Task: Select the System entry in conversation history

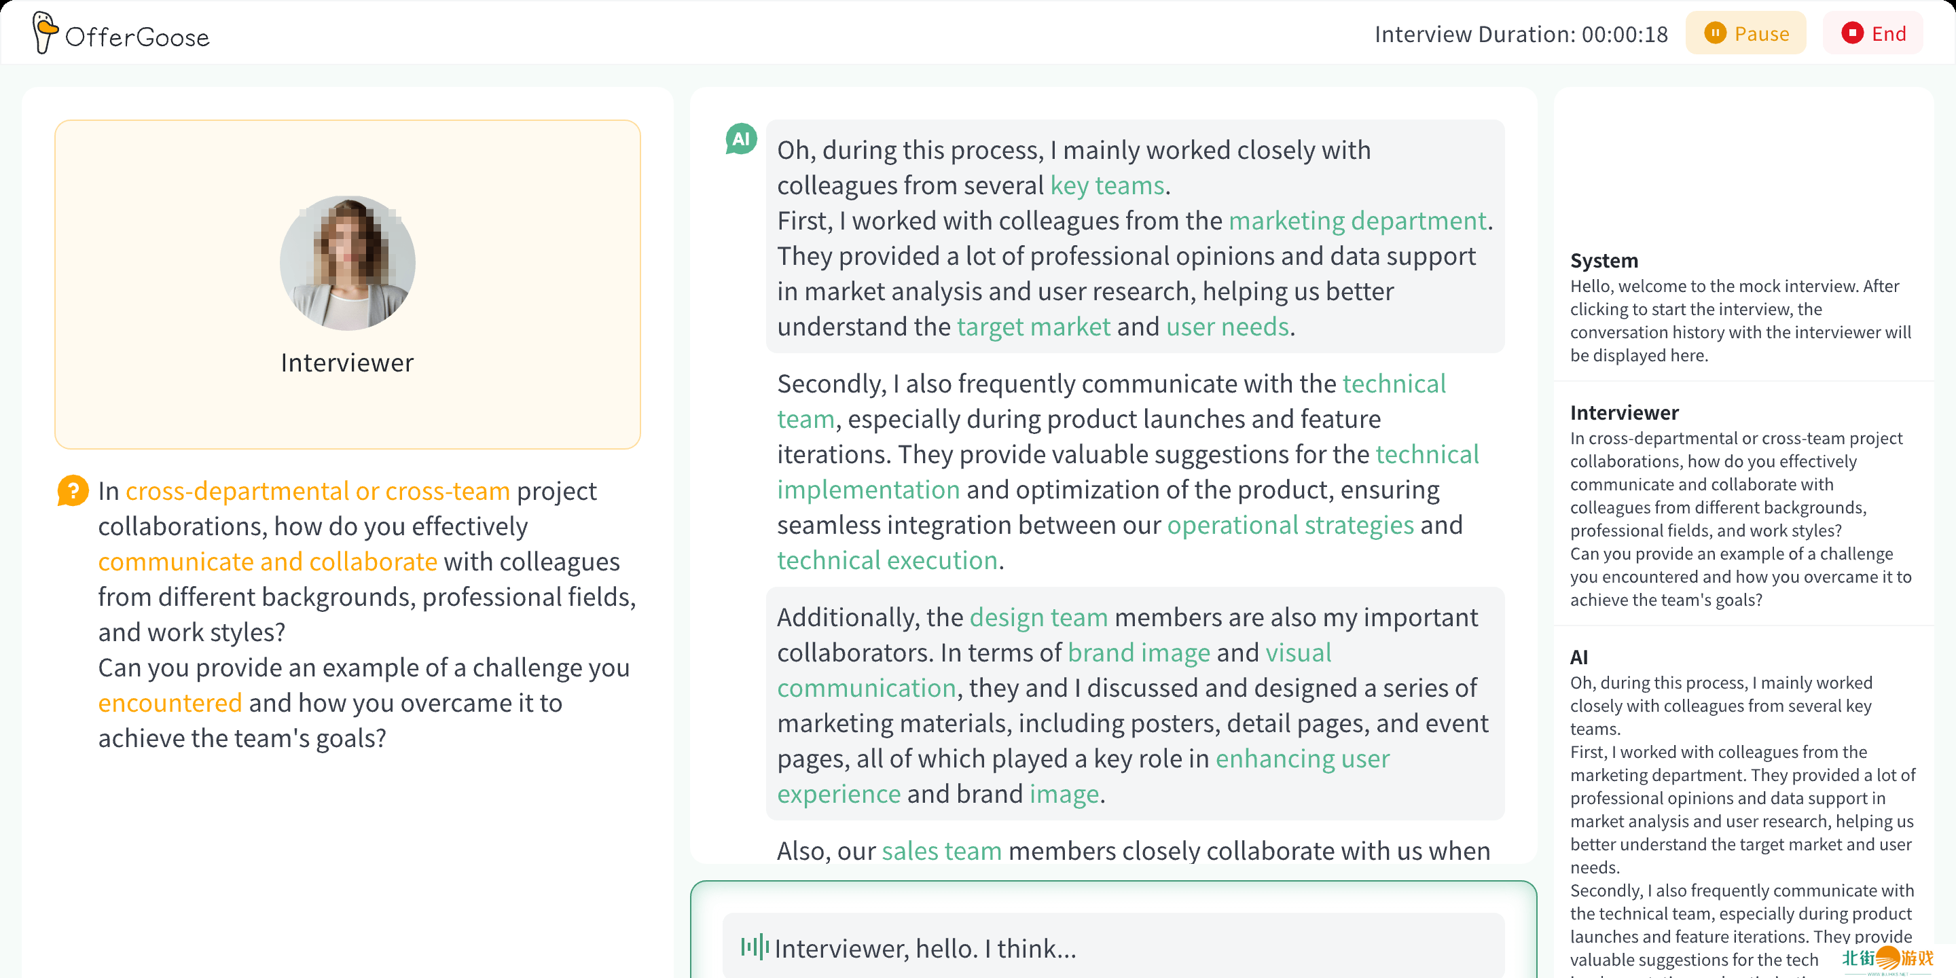Action: (1604, 260)
